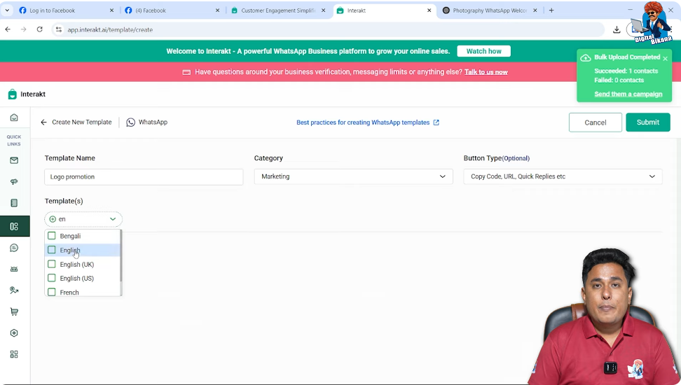Click the Submit button

(x=648, y=122)
